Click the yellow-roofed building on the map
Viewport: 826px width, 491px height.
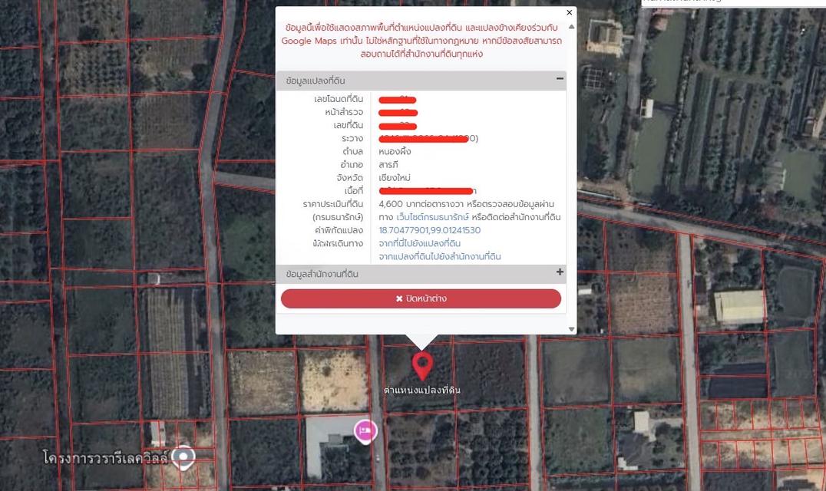(739, 307)
